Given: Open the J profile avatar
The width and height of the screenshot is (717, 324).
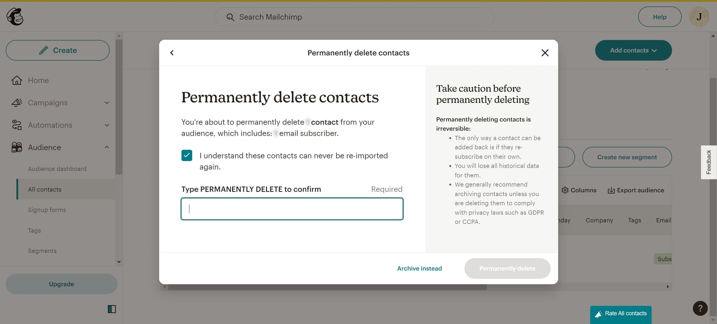Looking at the screenshot, I should 699,17.
